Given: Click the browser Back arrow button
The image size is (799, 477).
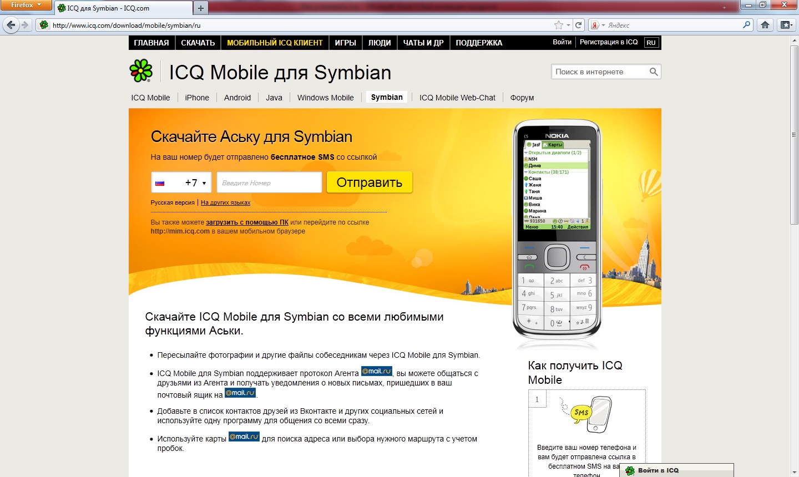Looking at the screenshot, I should (11, 25).
